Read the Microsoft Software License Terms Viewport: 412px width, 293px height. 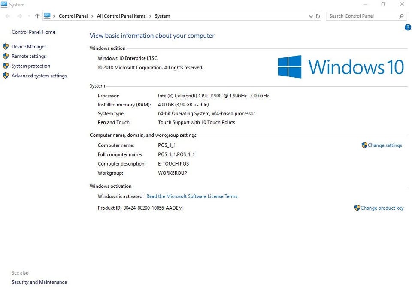[x=192, y=196]
